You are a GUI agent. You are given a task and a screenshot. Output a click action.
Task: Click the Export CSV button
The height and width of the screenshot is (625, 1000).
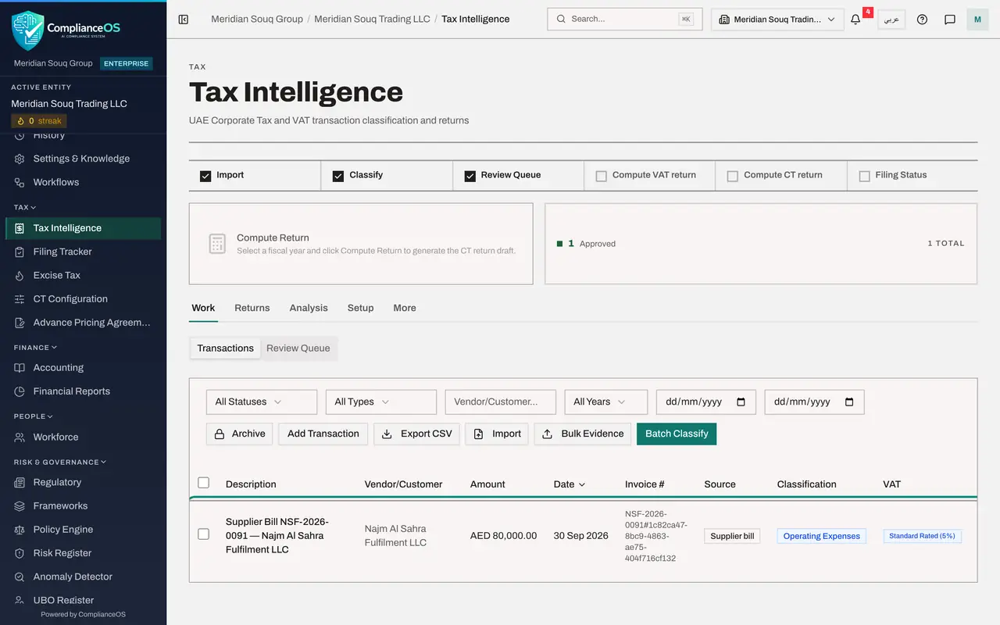[416, 434]
